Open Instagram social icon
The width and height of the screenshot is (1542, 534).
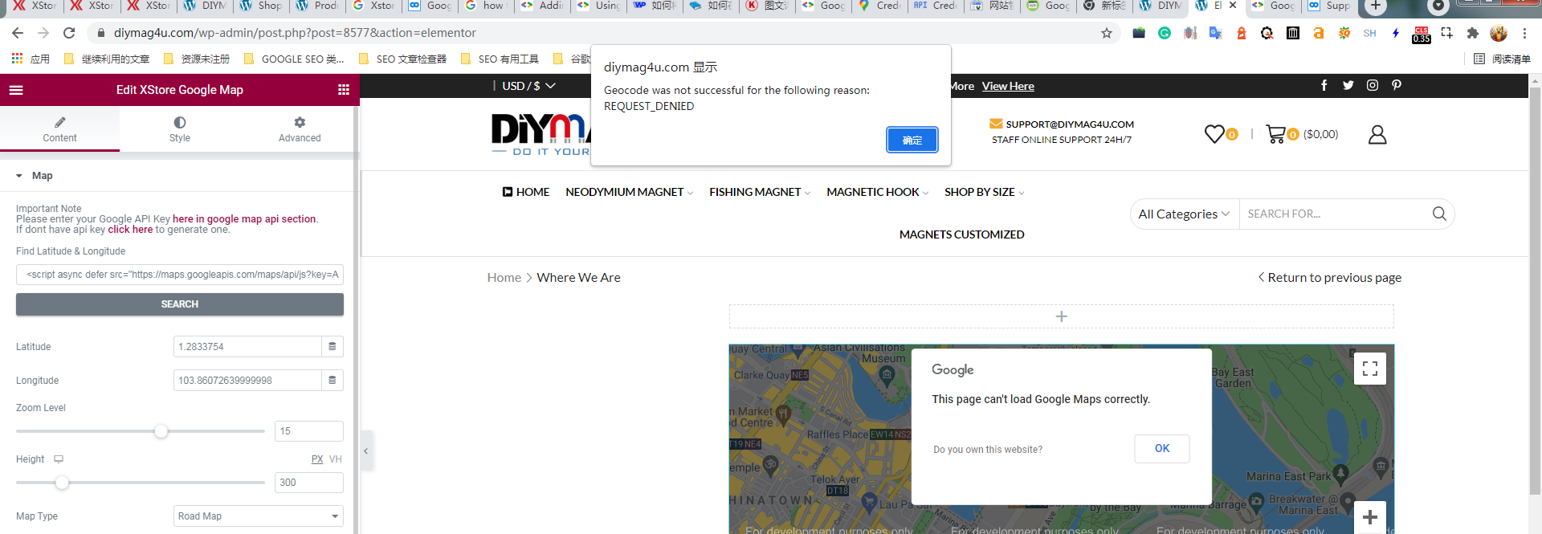click(x=1373, y=85)
